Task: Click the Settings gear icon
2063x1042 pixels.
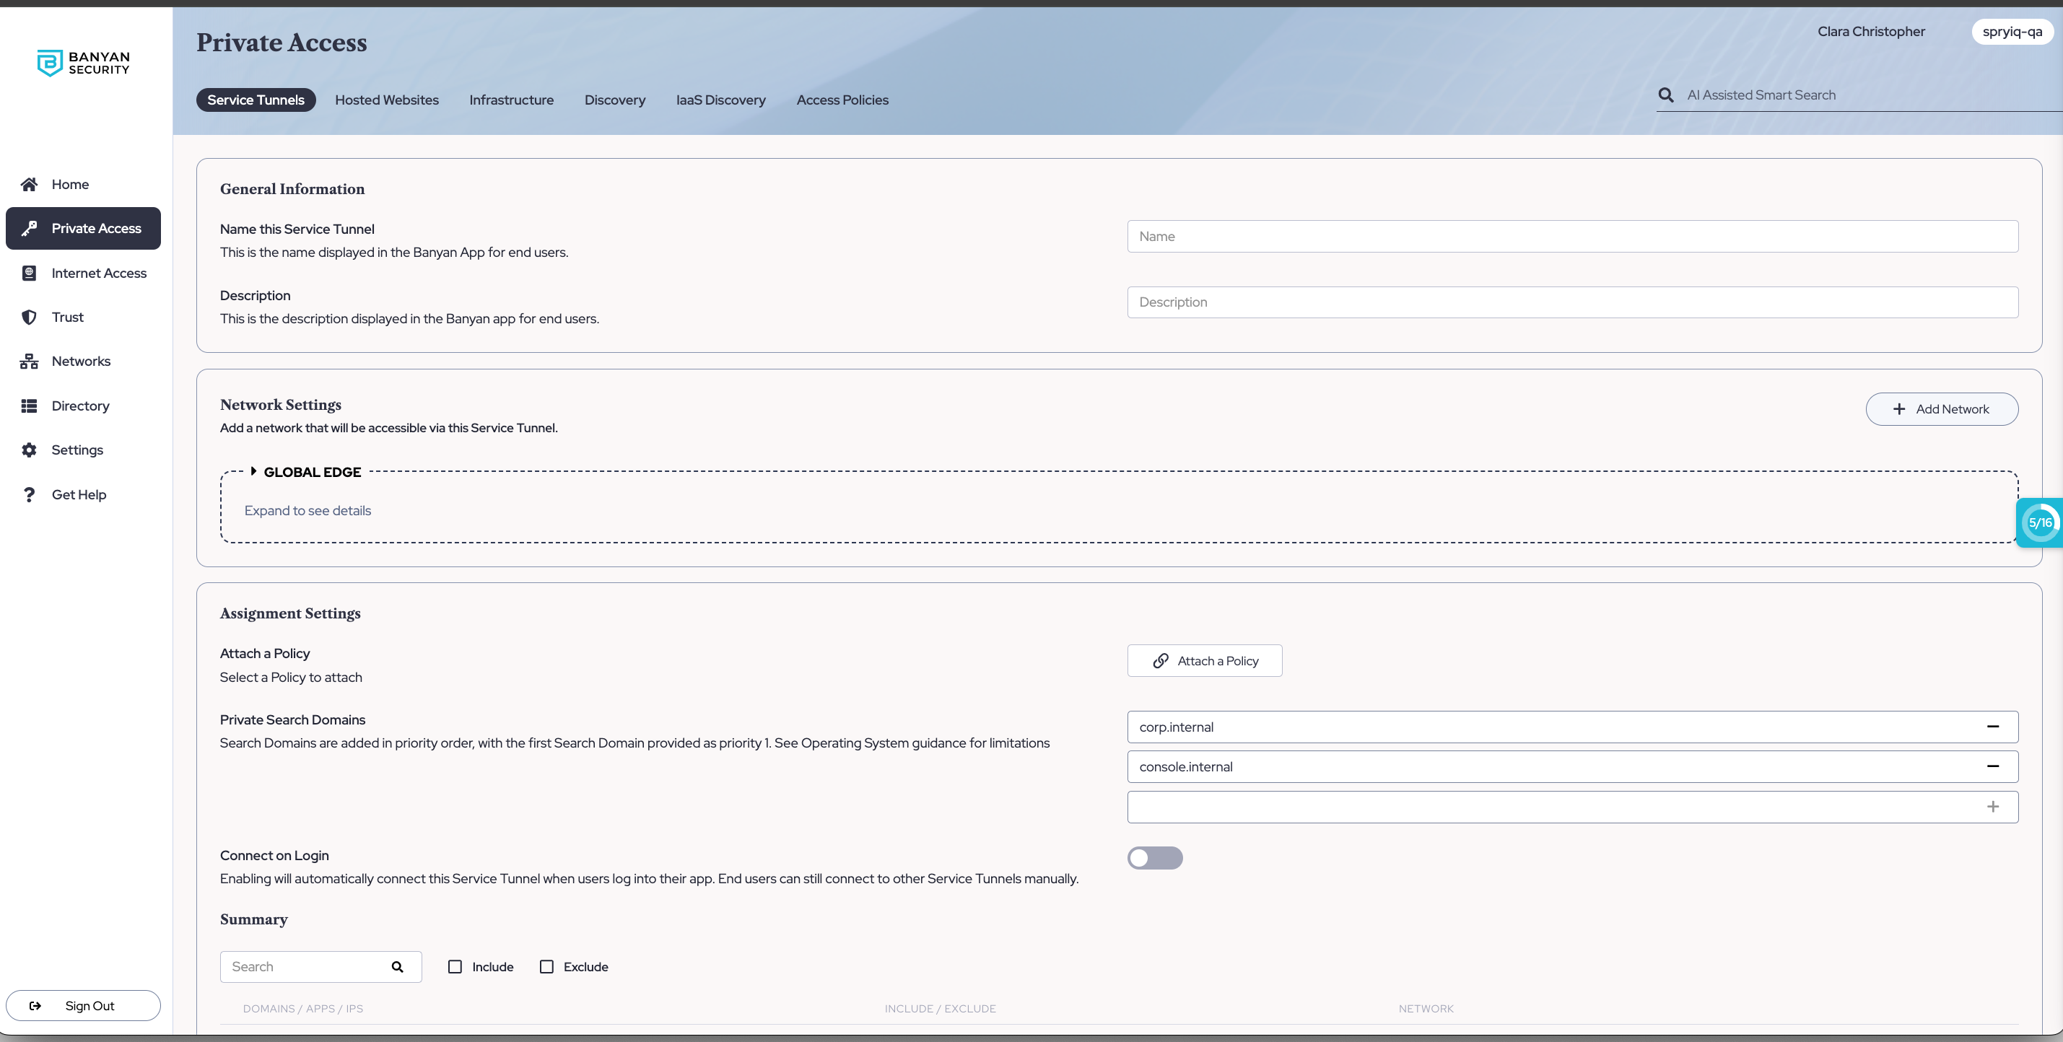Action: [x=29, y=450]
